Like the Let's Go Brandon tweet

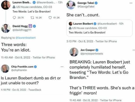click(50, 18)
